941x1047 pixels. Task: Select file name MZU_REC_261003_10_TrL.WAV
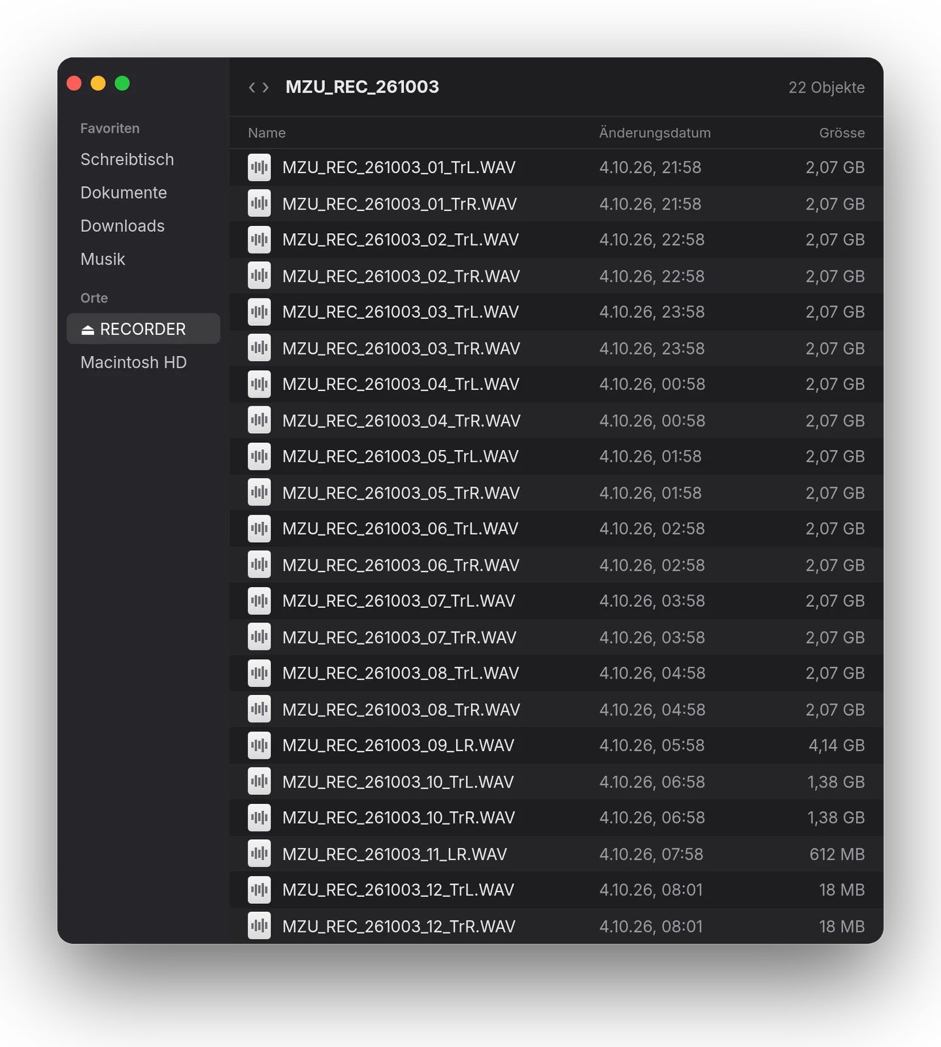398,782
